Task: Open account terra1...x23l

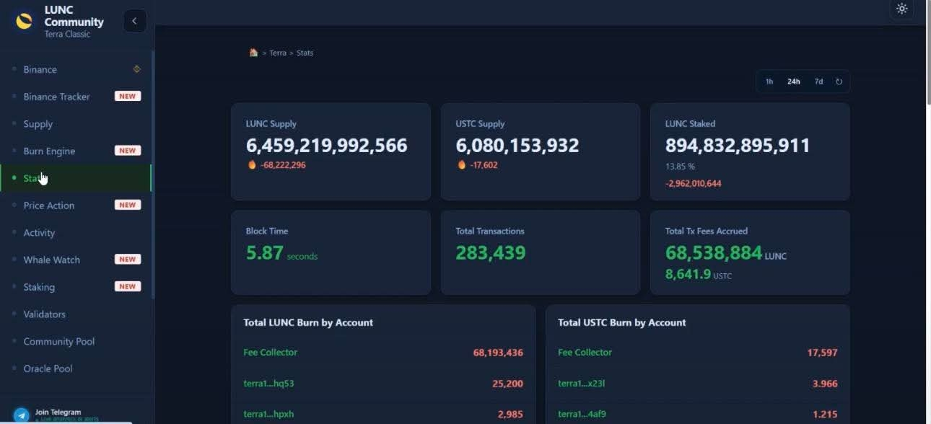Action: [x=581, y=384]
